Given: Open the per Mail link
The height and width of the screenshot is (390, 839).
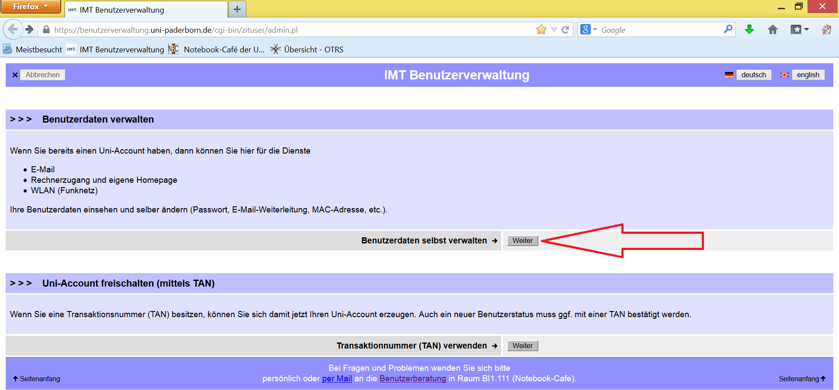Looking at the screenshot, I should pyautogui.click(x=337, y=378).
